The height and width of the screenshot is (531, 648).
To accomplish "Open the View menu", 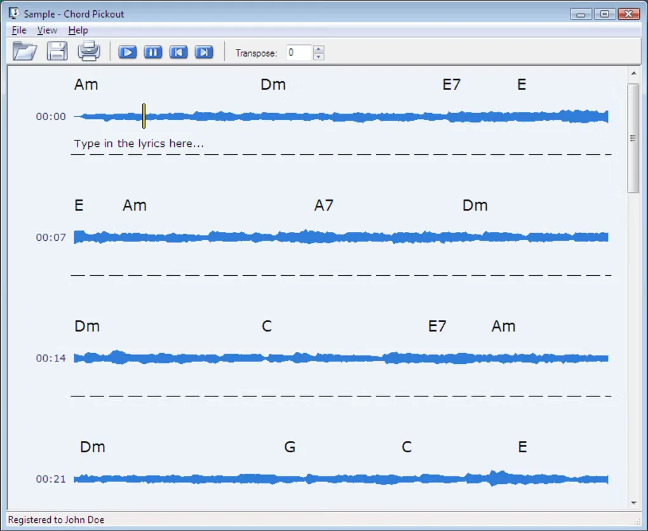I will (x=47, y=30).
